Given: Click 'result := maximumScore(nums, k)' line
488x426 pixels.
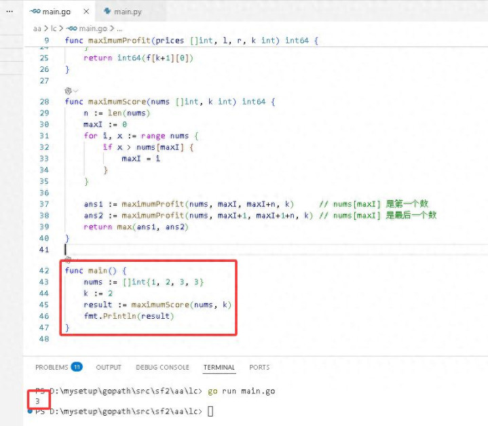Looking at the screenshot, I should [157, 305].
